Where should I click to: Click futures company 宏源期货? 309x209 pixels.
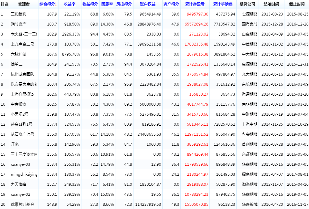pos(250,14)
